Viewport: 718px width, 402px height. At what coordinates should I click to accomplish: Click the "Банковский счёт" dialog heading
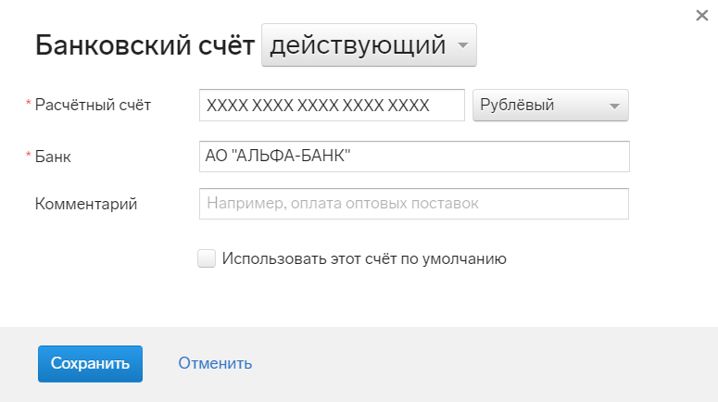tap(145, 45)
